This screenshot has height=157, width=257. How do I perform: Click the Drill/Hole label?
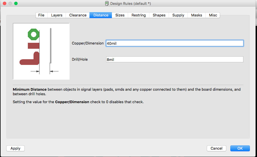(x=80, y=59)
